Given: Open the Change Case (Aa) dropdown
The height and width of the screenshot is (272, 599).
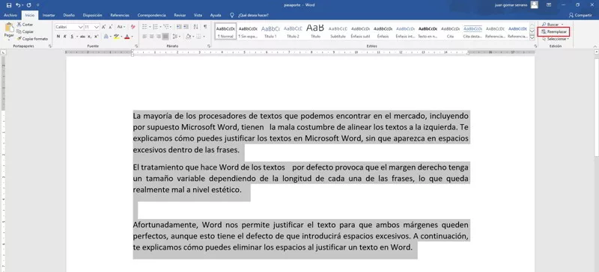Looking at the screenshot, I should click(121, 27).
